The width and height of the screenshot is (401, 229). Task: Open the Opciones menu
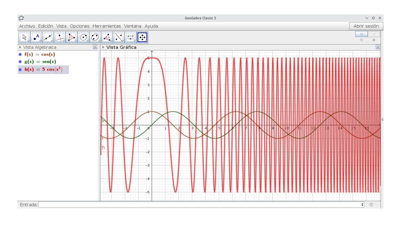coord(80,26)
